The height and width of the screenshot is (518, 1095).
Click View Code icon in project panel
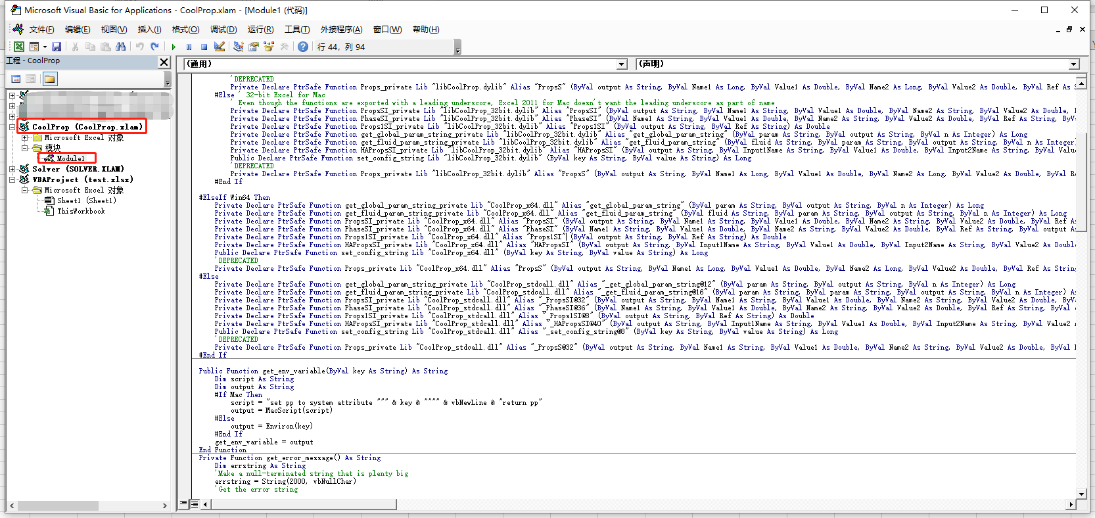[16, 79]
